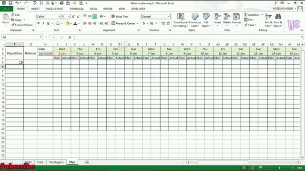Click the Page Break Preview view icon
The height and width of the screenshot is (171, 305).
tap(261, 168)
